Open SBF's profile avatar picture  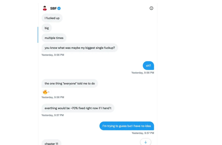[x=45, y=8]
